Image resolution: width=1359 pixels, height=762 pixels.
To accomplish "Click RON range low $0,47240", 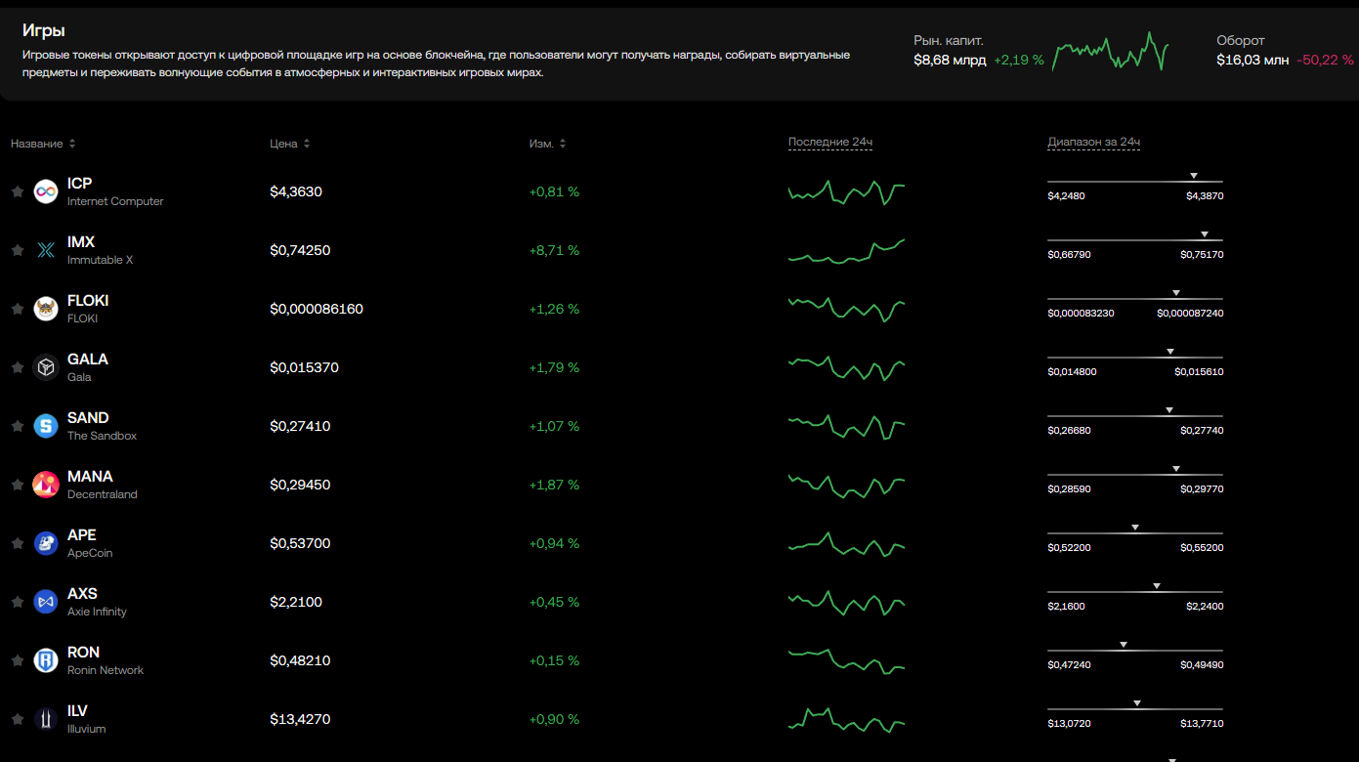I will (x=1069, y=665).
